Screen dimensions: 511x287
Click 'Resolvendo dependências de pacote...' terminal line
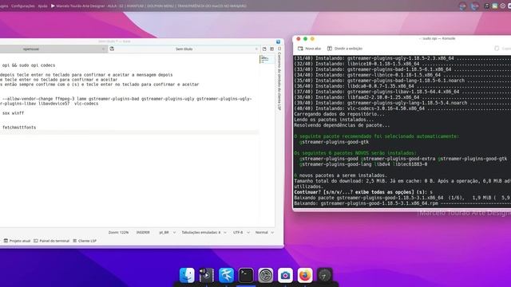pyautogui.click(x=342, y=125)
